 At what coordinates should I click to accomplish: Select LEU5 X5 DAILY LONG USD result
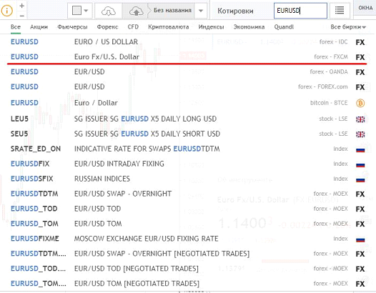click(187, 119)
